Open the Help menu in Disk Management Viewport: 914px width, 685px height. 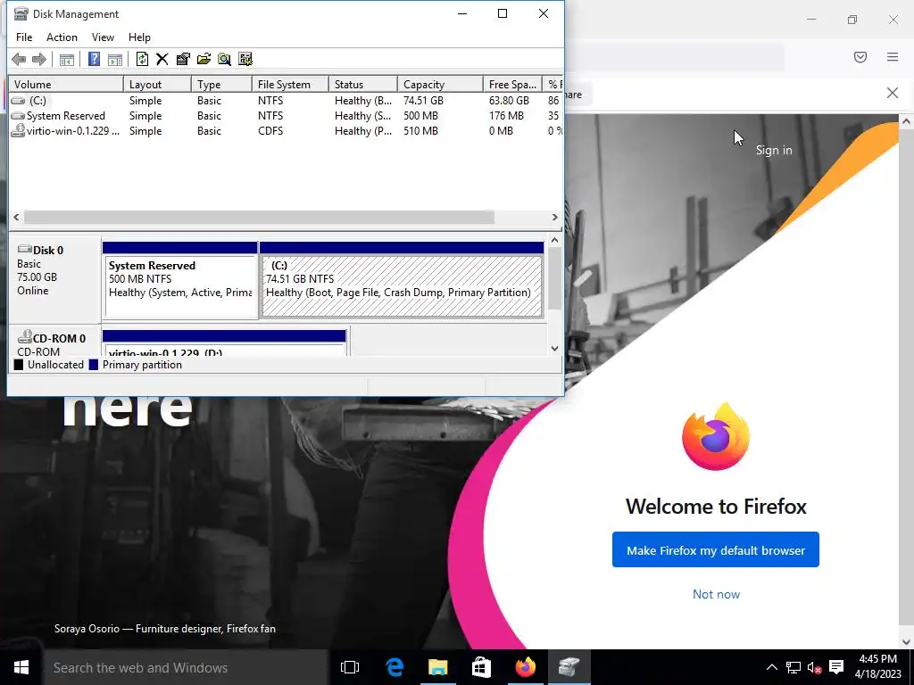coord(139,37)
